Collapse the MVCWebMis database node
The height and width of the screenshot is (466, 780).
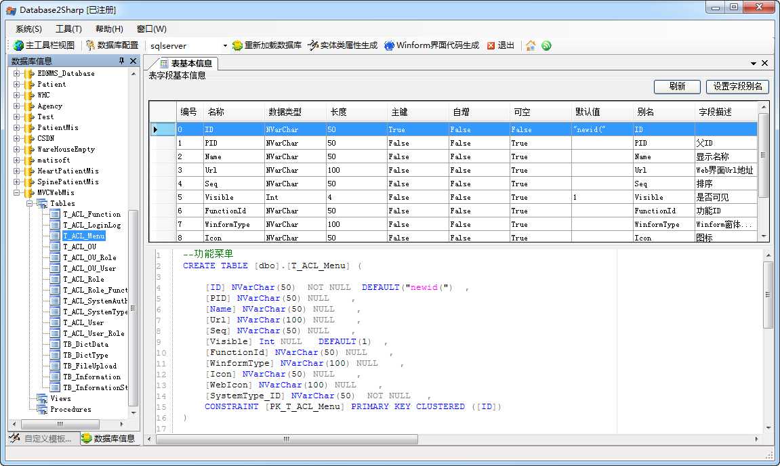click(16, 192)
